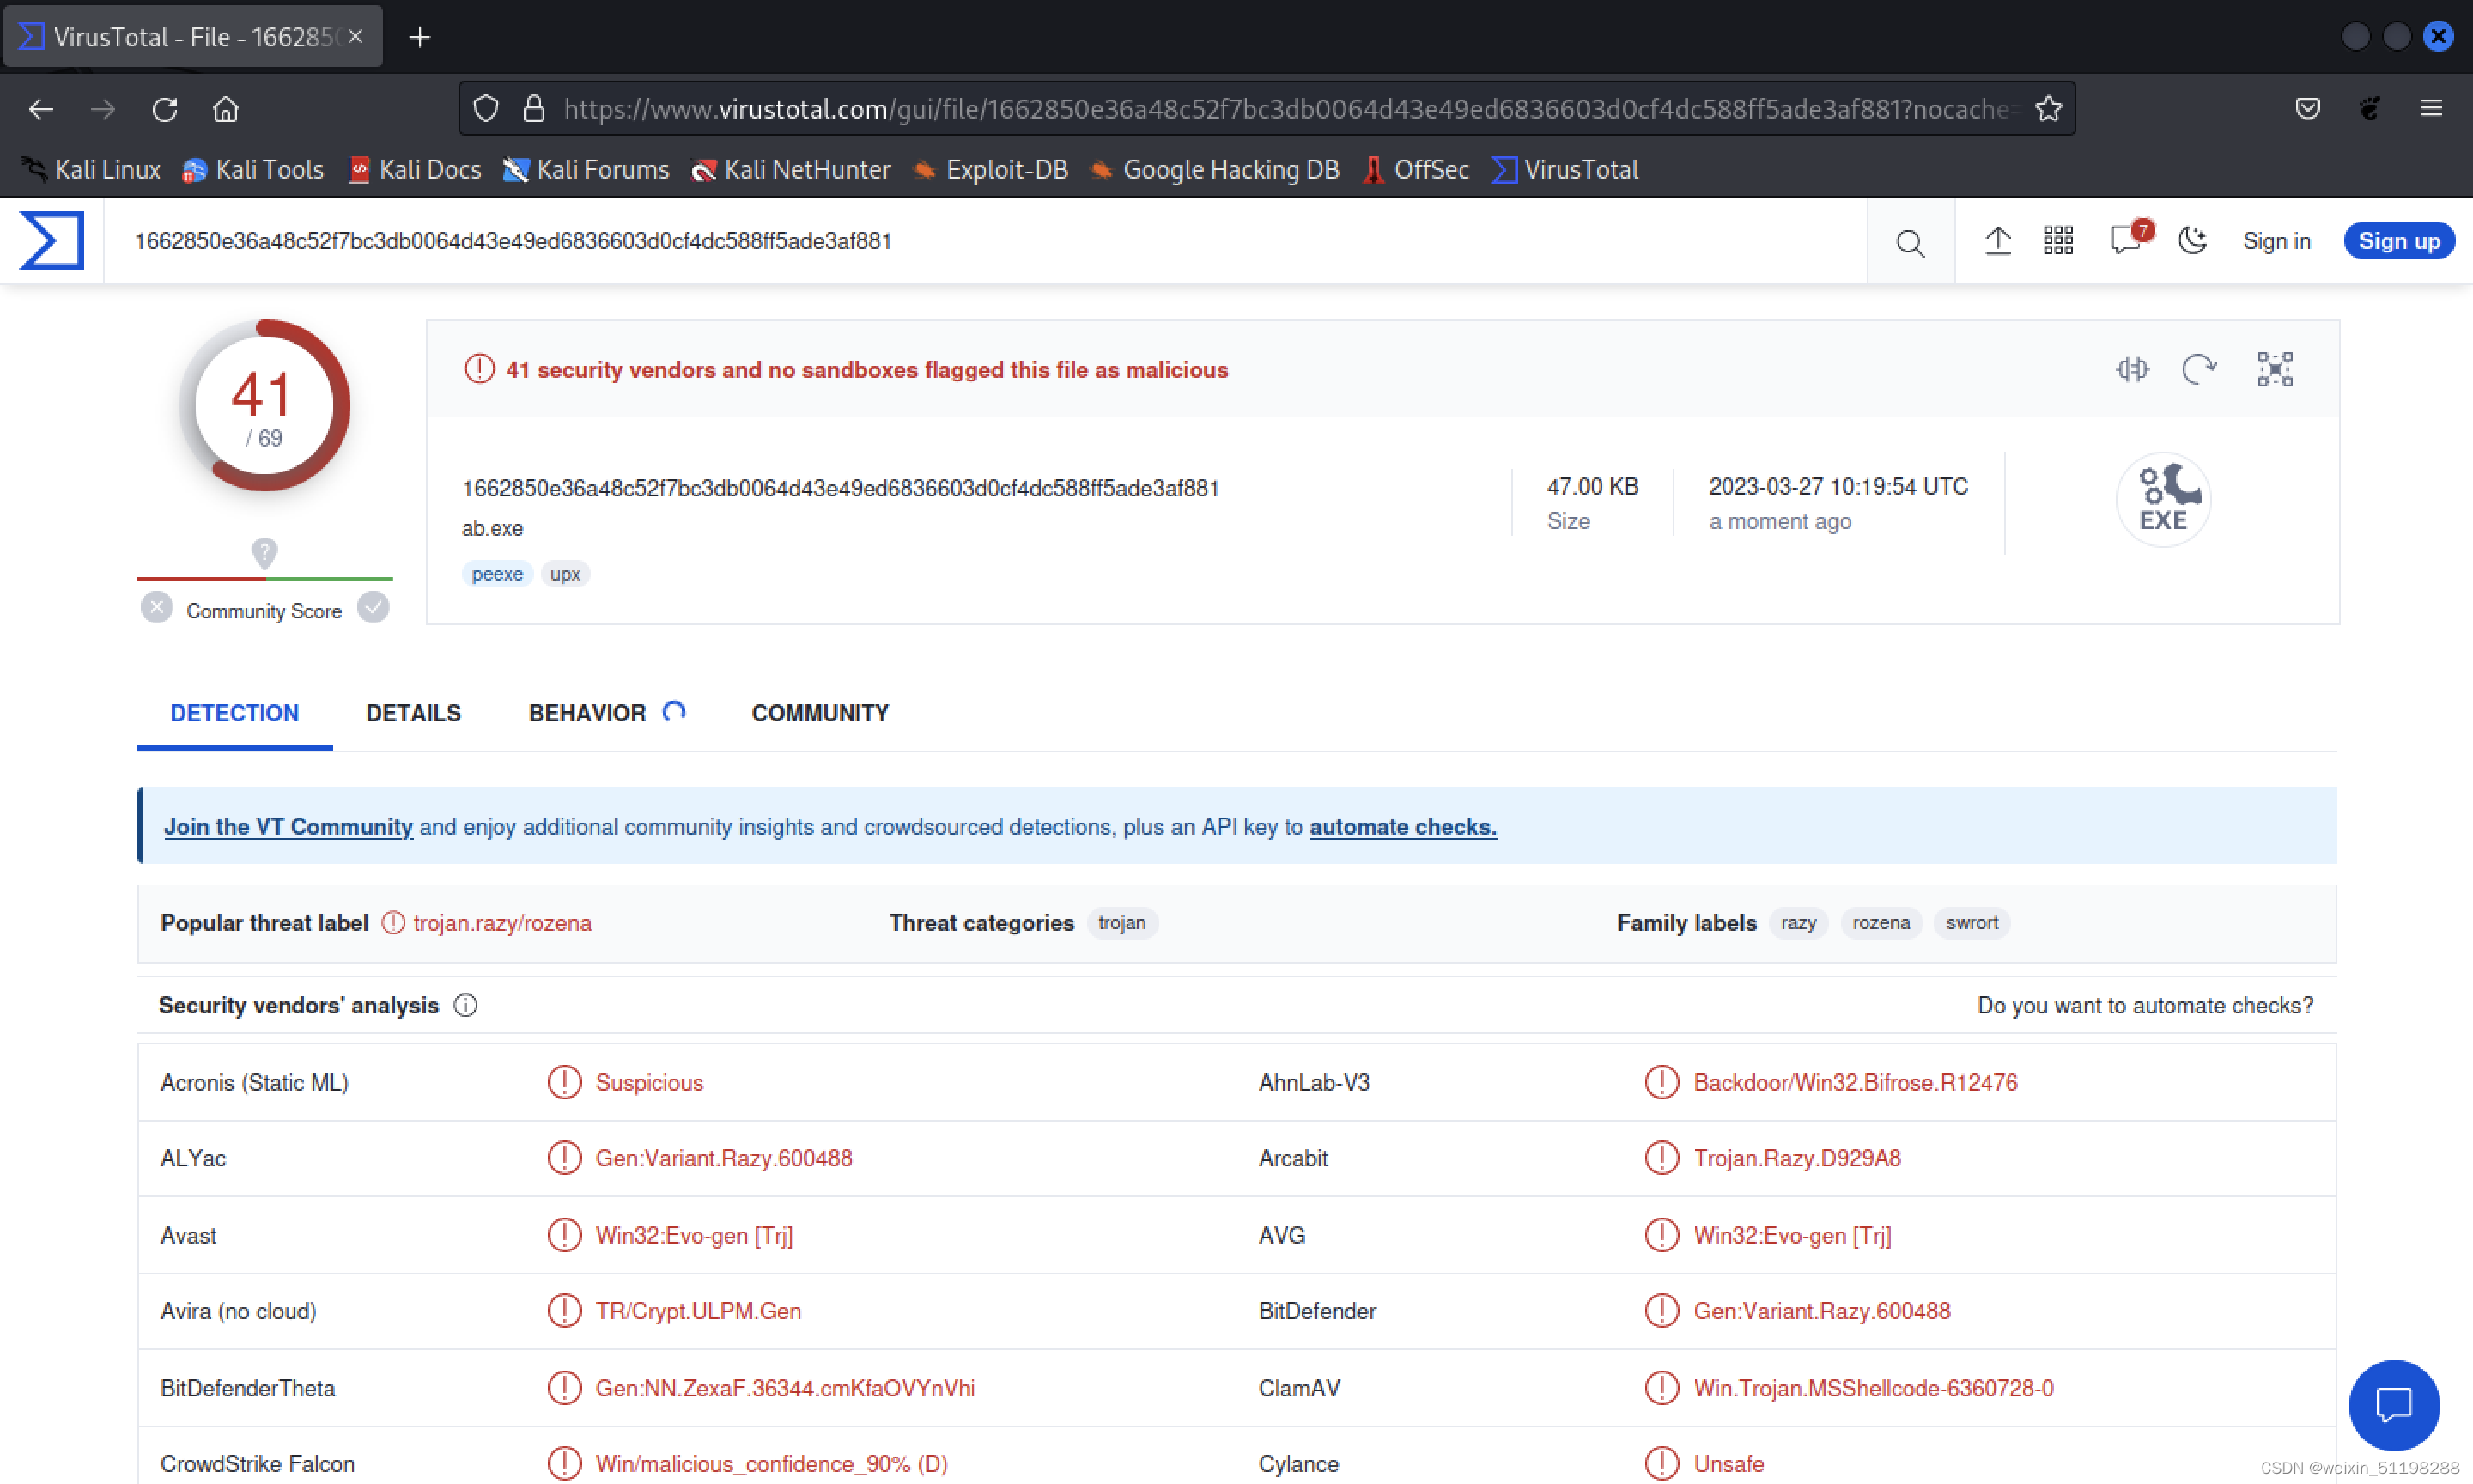Click the similar files compare icon
2473x1484 pixels.
click(2131, 369)
